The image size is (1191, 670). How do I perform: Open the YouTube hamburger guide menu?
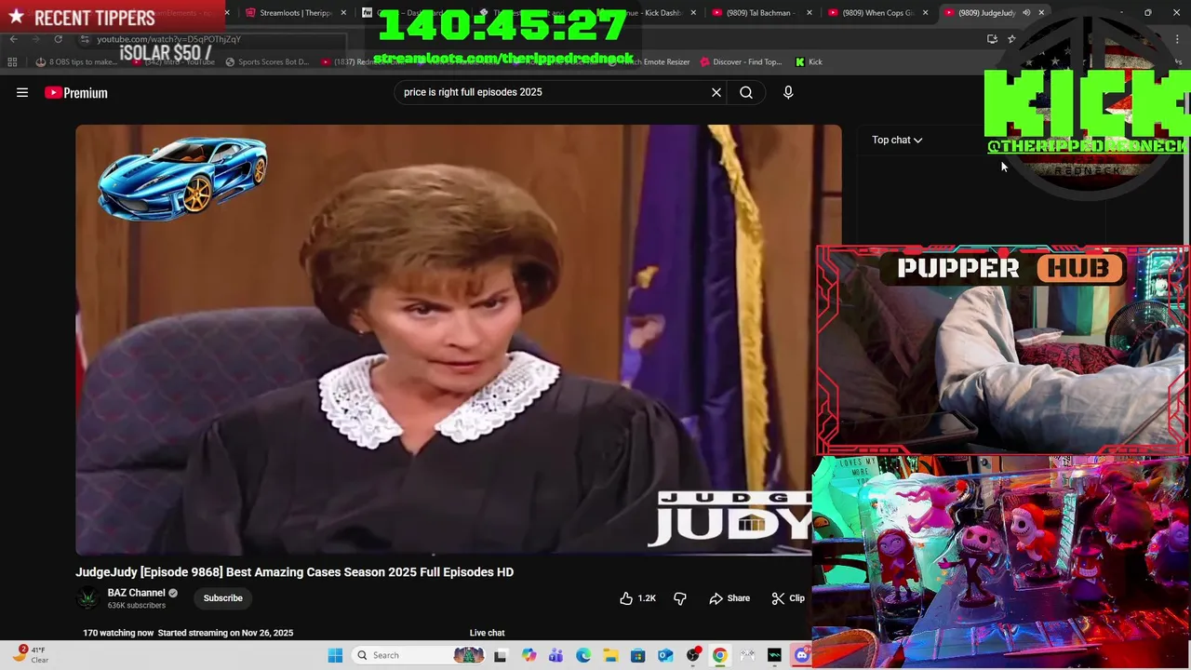pyautogui.click(x=22, y=92)
